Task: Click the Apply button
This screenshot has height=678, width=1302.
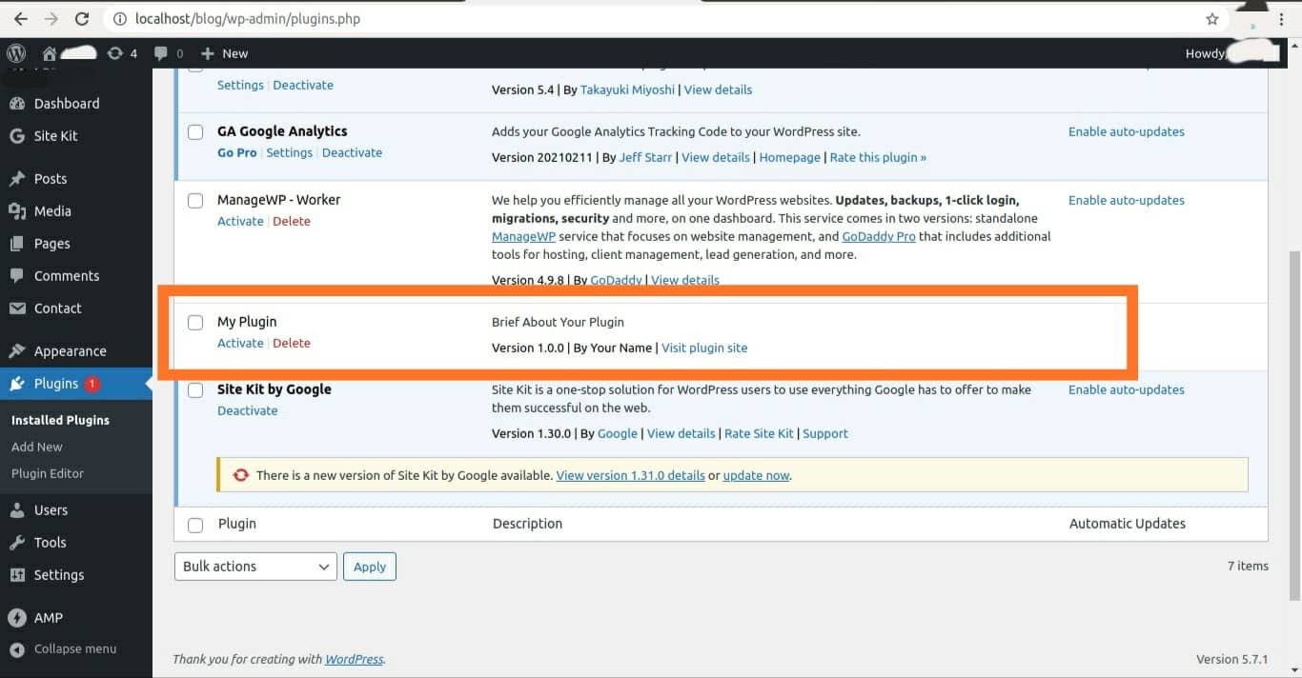Action: 370,567
